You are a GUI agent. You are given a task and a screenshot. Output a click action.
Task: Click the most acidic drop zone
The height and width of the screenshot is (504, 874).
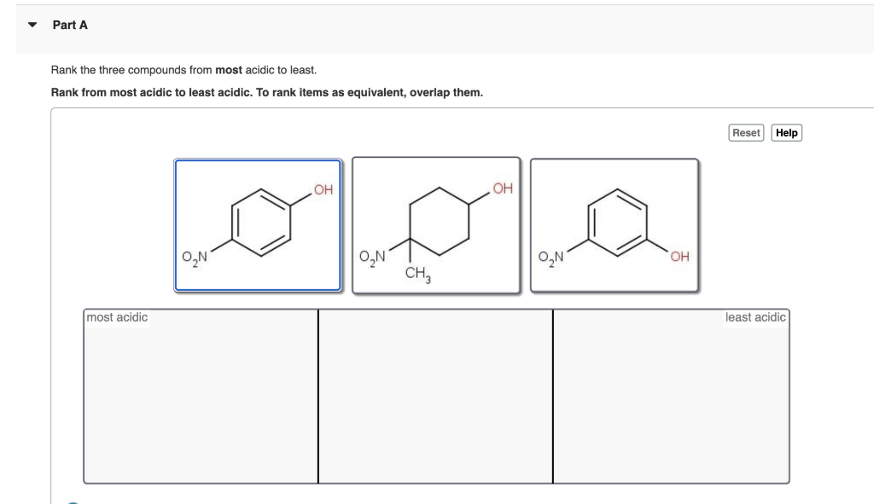[x=201, y=397]
